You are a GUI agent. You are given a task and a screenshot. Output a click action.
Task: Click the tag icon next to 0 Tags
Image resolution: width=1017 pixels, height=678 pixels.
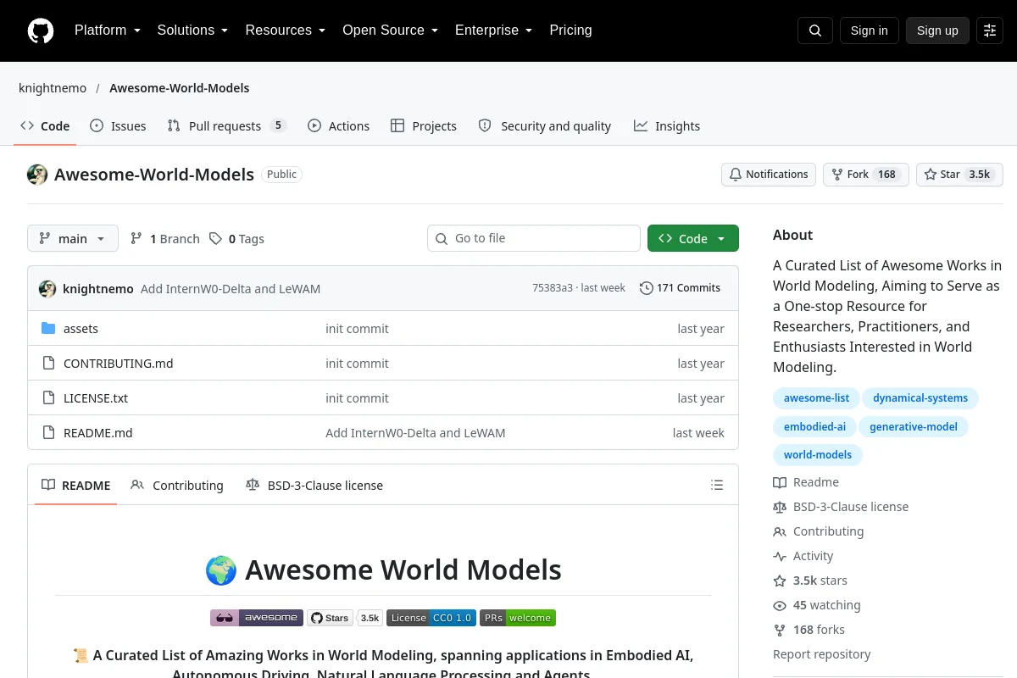[x=216, y=239]
